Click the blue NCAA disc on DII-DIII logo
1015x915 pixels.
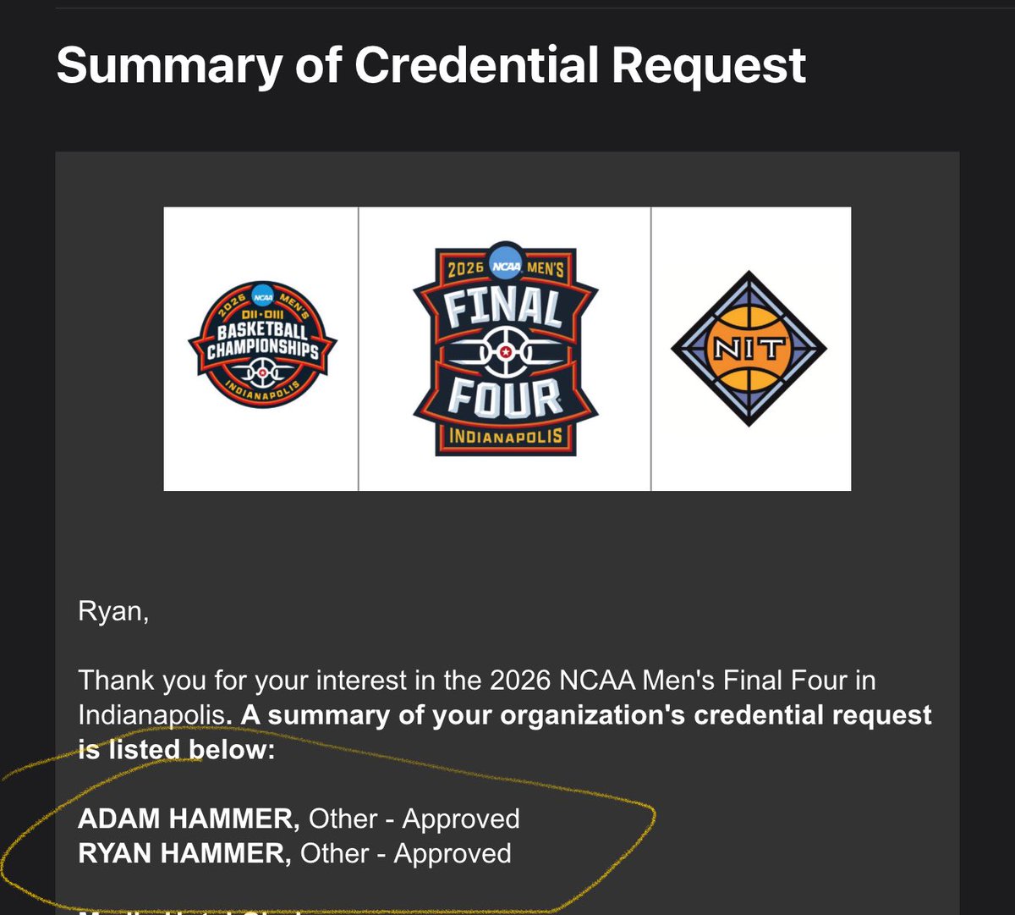coord(262,298)
